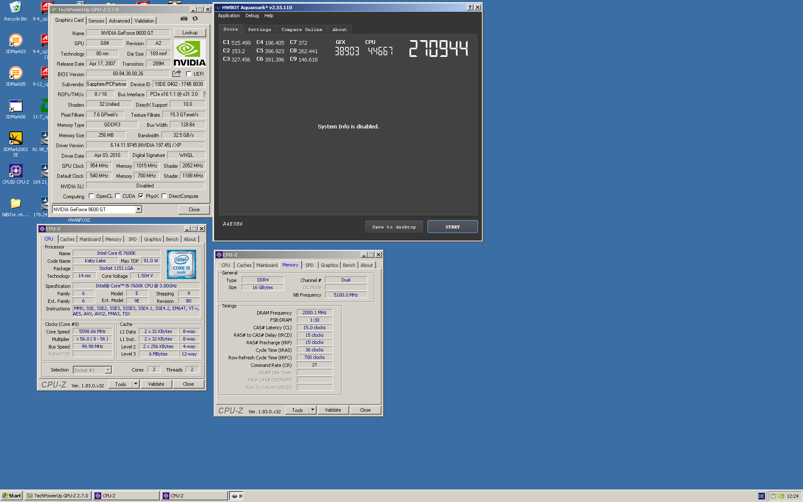The height and width of the screenshot is (502, 803).
Task: Click the DRAM Frequency value 2000.1 MHz
Action: point(315,312)
